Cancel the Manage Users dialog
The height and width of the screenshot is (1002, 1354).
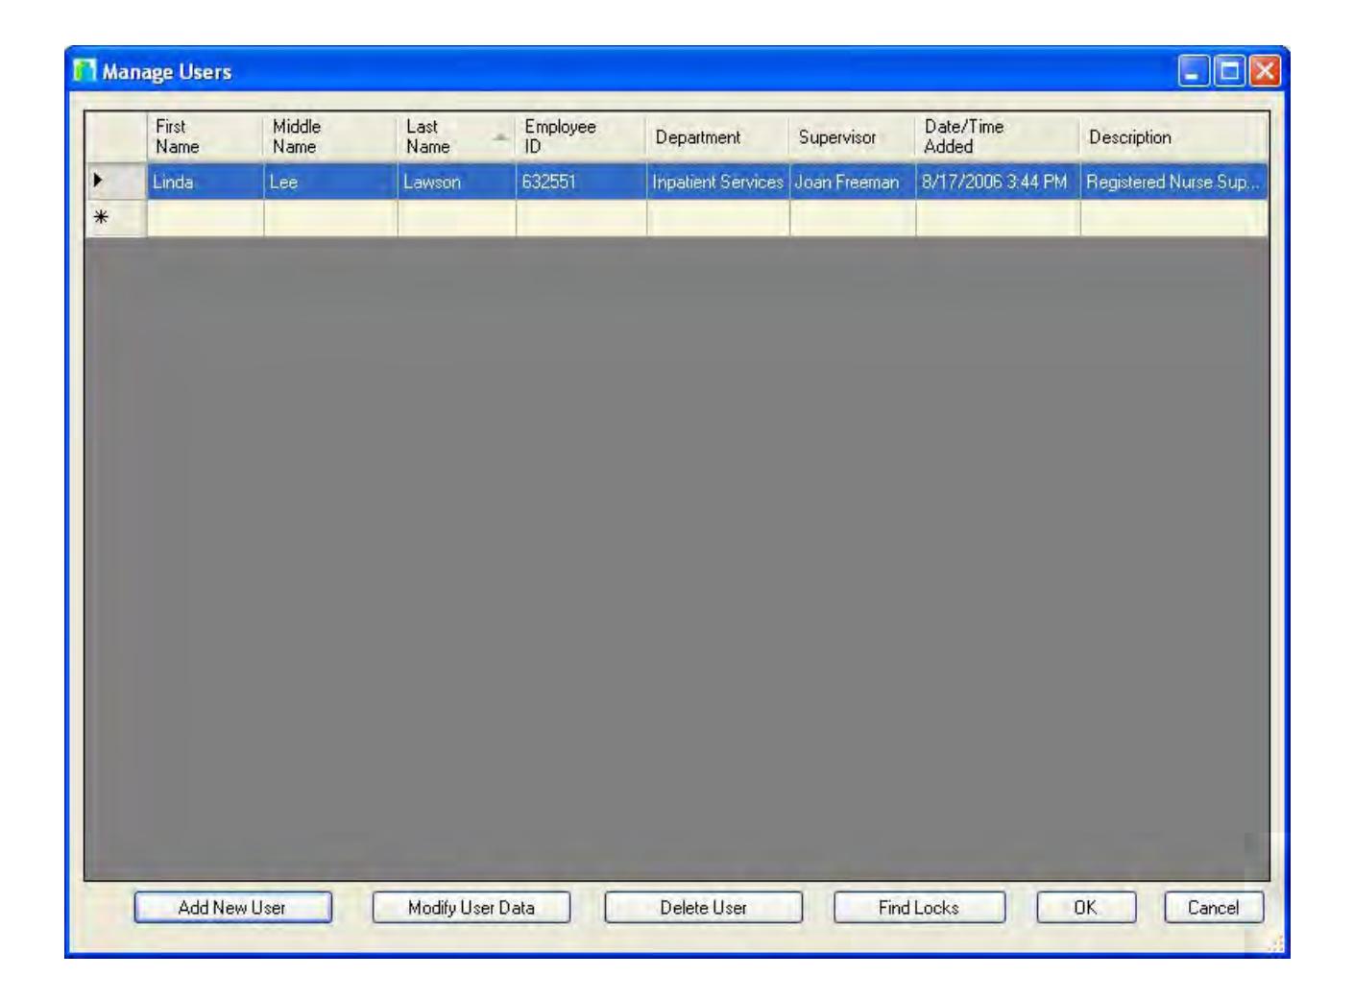click(1214, 908)
